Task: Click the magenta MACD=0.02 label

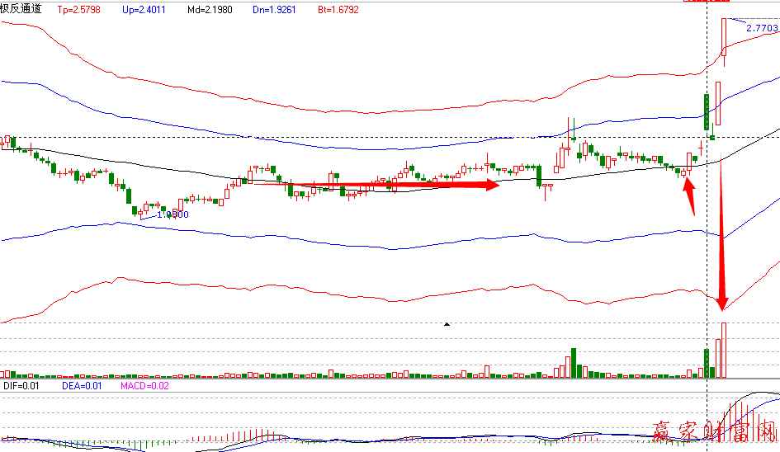Action: click(x=144, y=385)
